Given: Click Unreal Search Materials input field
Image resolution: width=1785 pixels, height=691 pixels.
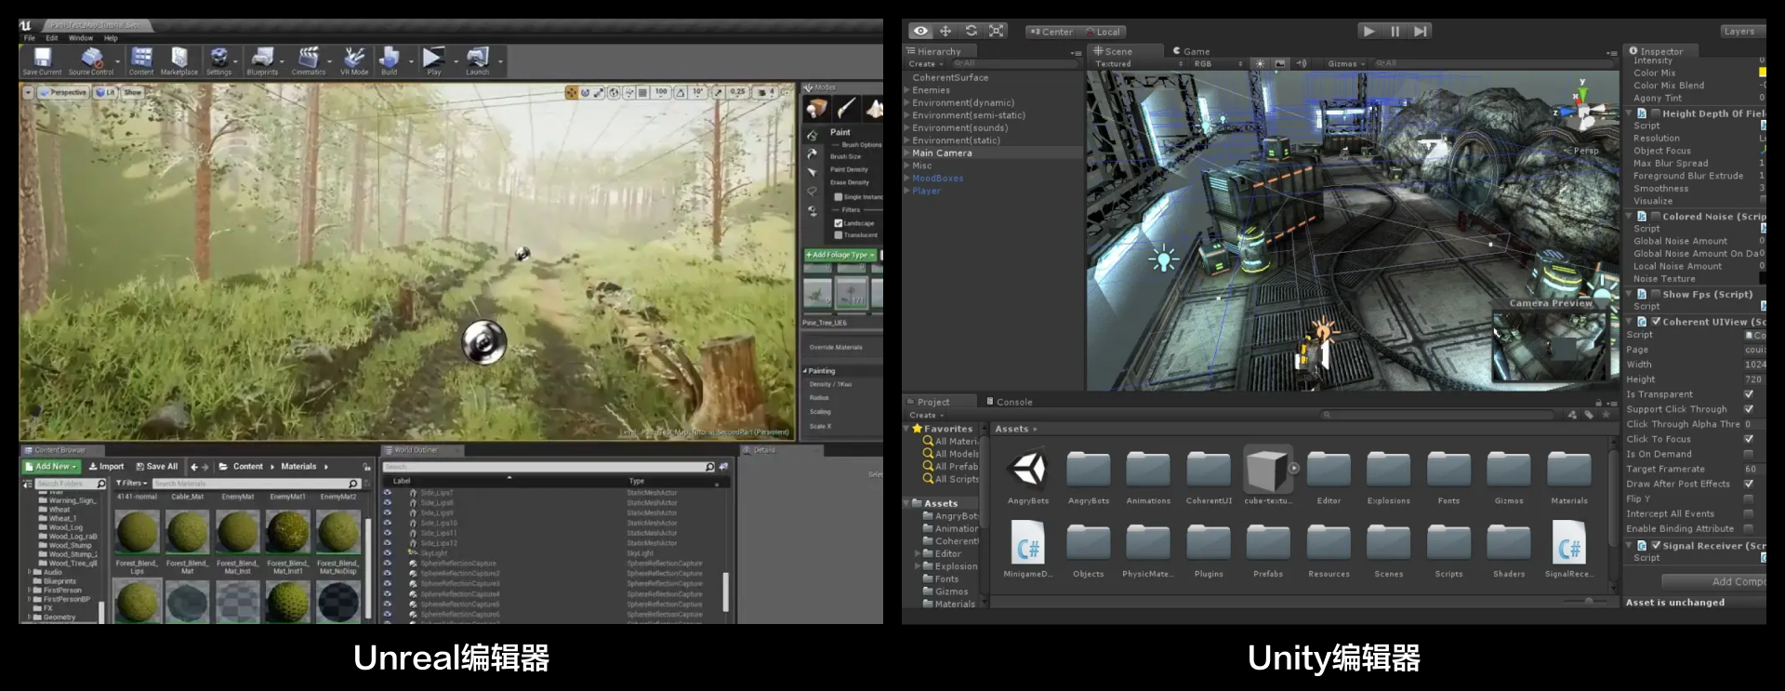Looking at the screenshot, I should pos(257,484).
